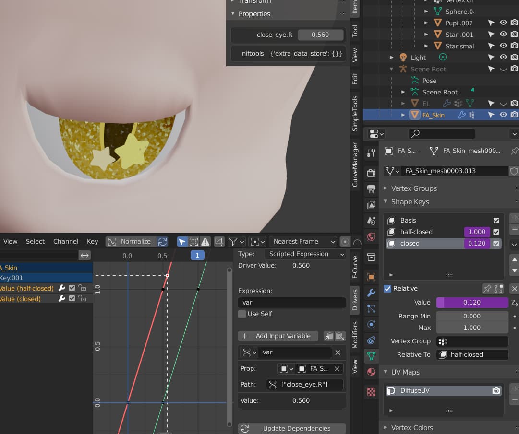Open the Object Data mesh properties tab
519x434 pixels.
371,356
